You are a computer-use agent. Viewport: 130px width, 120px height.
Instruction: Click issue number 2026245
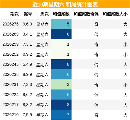(x=10, y=64)
